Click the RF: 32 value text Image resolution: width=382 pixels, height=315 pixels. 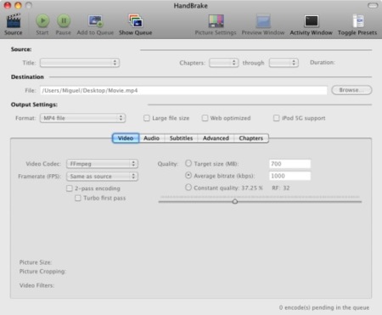pos(281,188)
